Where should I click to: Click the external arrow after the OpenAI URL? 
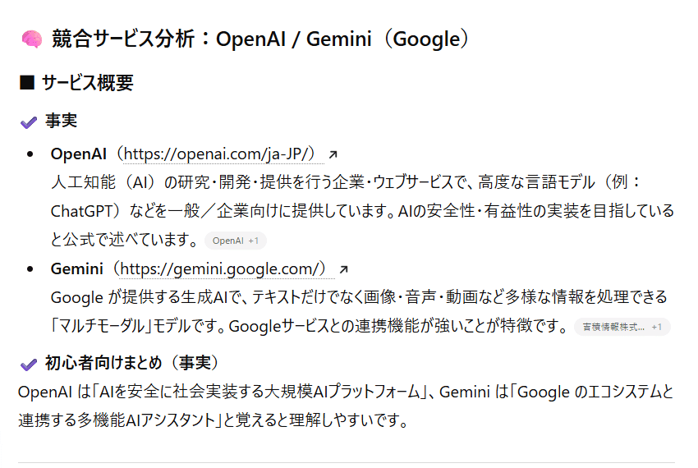pos(333,154)
